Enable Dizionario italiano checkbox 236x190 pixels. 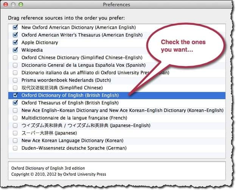tap(15, 73)
